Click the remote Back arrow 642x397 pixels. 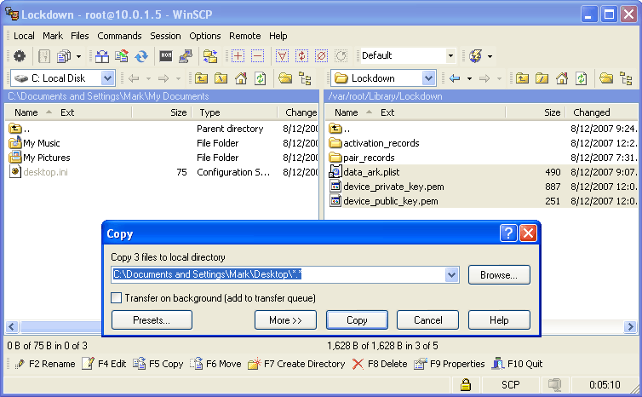(455, 78)
